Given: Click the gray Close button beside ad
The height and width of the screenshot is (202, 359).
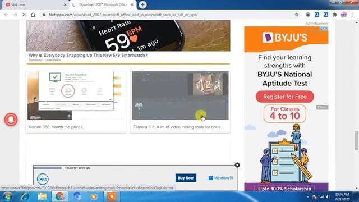Looking at the screenshot, I should tap(322, 107).
